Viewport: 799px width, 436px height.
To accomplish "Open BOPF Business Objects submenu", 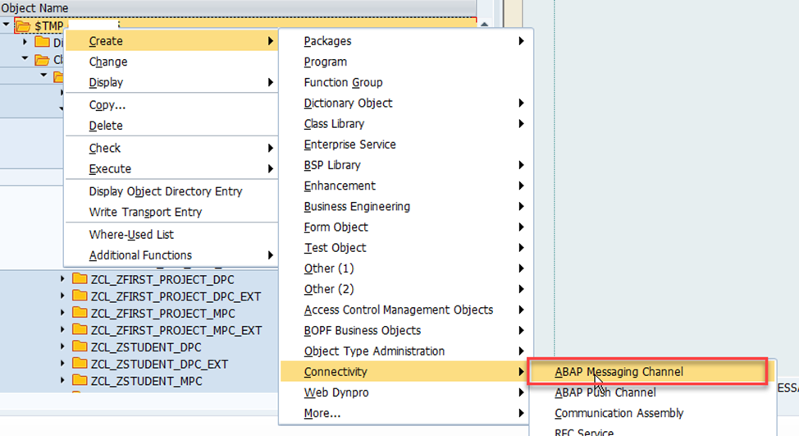I will coord(405,330).
